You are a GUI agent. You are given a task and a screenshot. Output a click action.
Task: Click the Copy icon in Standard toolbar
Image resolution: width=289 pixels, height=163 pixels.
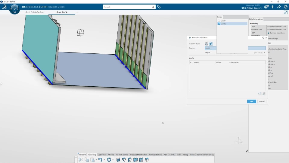(x=87, y=160)
